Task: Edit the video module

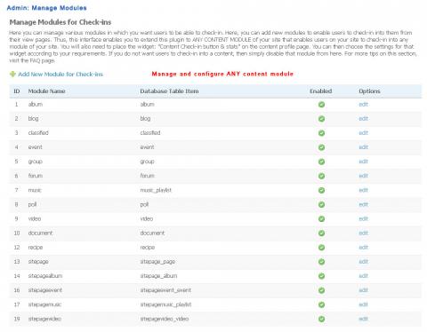Action: tap(363, 218)
